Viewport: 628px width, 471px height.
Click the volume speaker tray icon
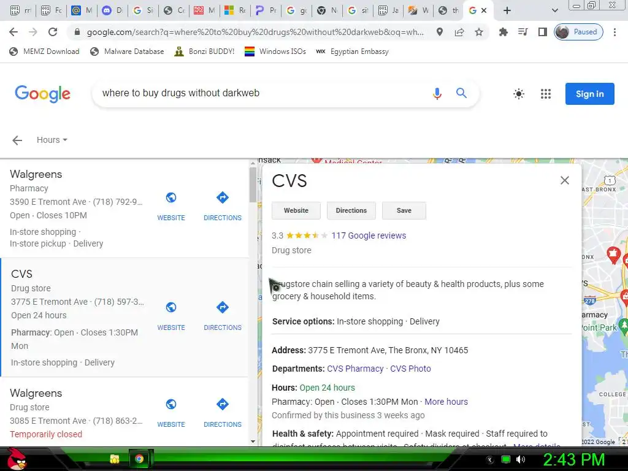coord(521,459)
